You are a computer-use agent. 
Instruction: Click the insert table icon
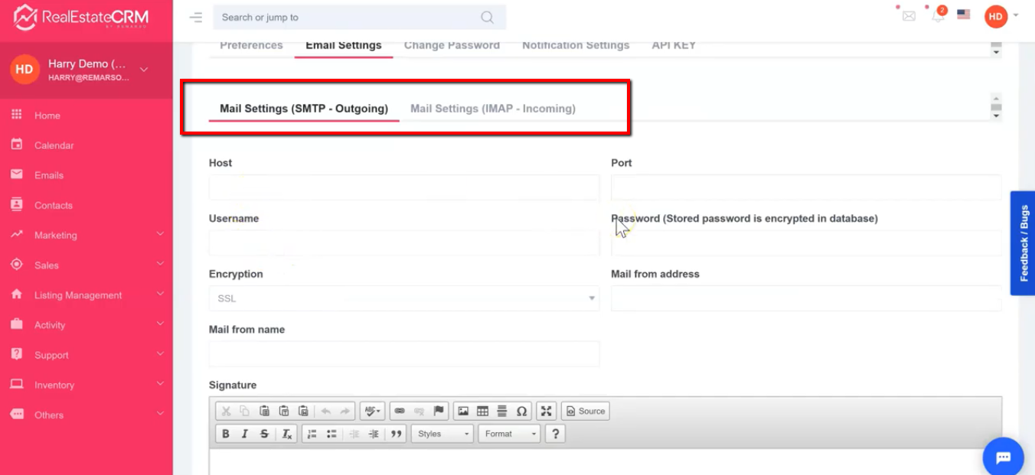click(482, 411)
